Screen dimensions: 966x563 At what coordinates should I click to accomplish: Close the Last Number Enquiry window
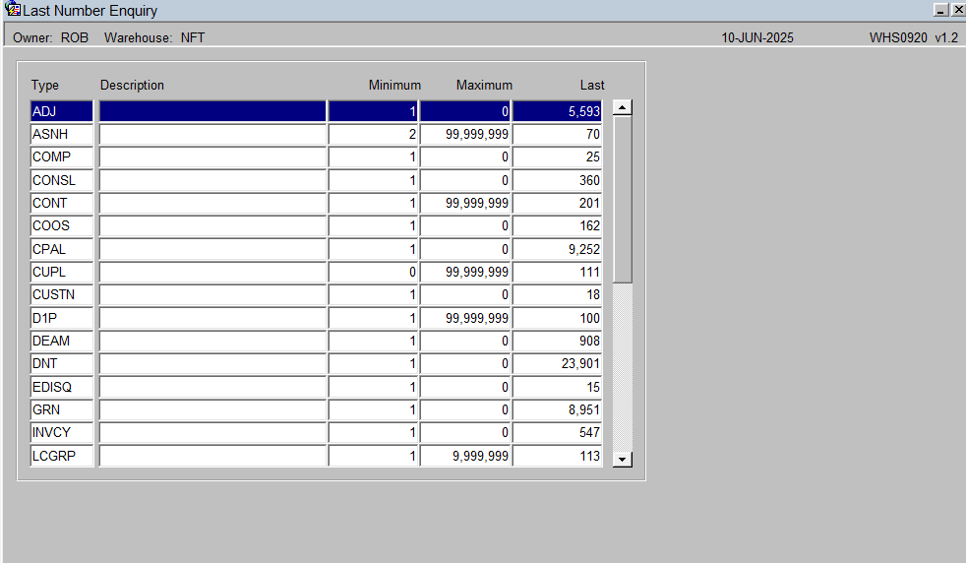[958, 10]
